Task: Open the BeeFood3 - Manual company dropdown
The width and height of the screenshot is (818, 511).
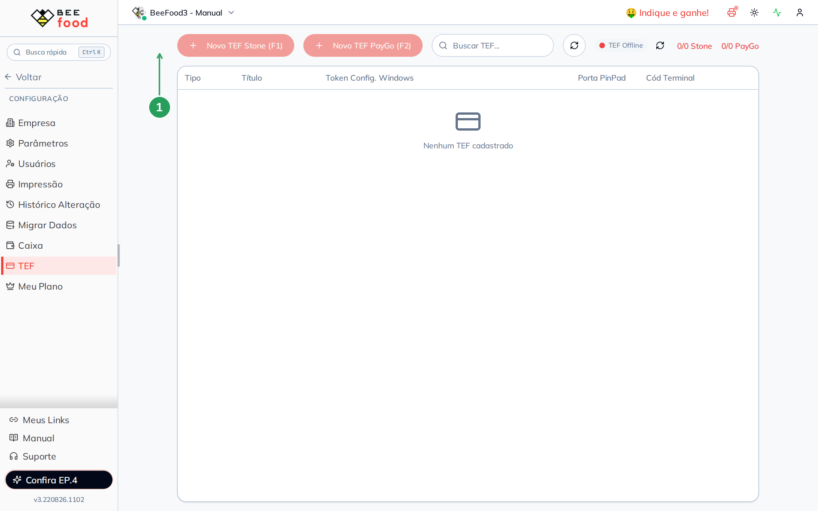Action: click(x=183, y=13)
